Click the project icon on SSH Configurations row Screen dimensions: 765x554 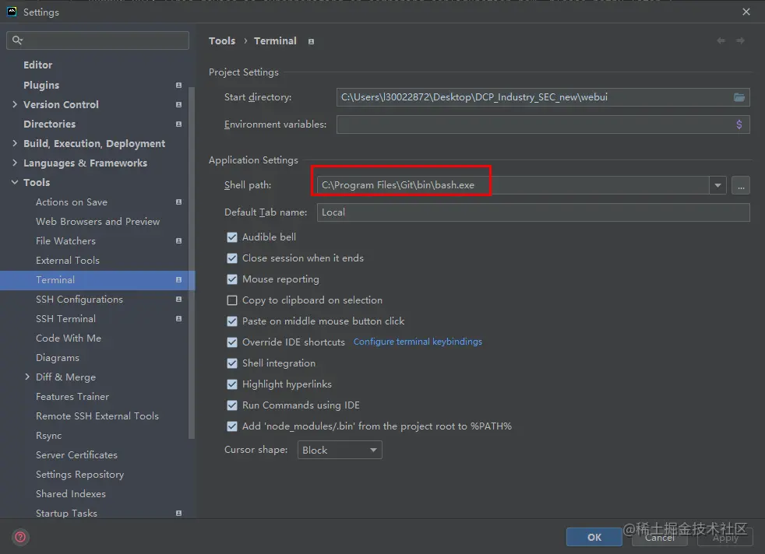(178, 299)
